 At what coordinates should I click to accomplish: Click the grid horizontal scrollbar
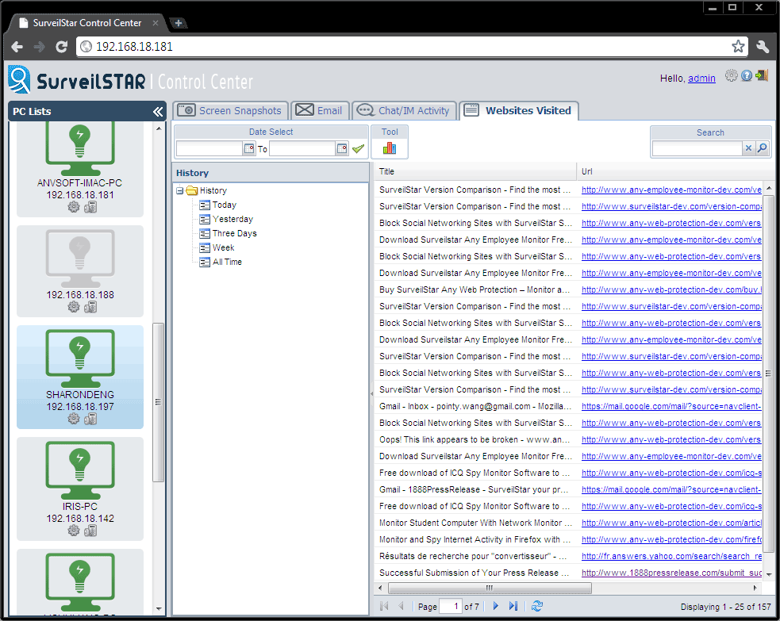tap(490, 588)
